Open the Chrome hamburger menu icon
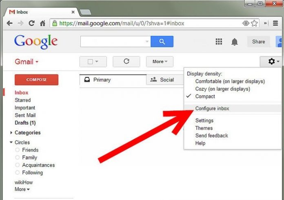Viewport: 284px width, 200px height. pyautogui.click(x=275, y=23)
